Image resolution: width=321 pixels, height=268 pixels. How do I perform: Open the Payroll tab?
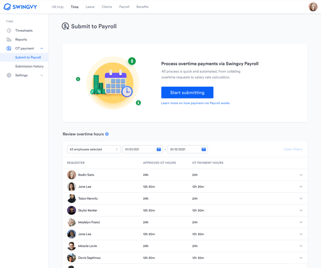pos(124,7)
